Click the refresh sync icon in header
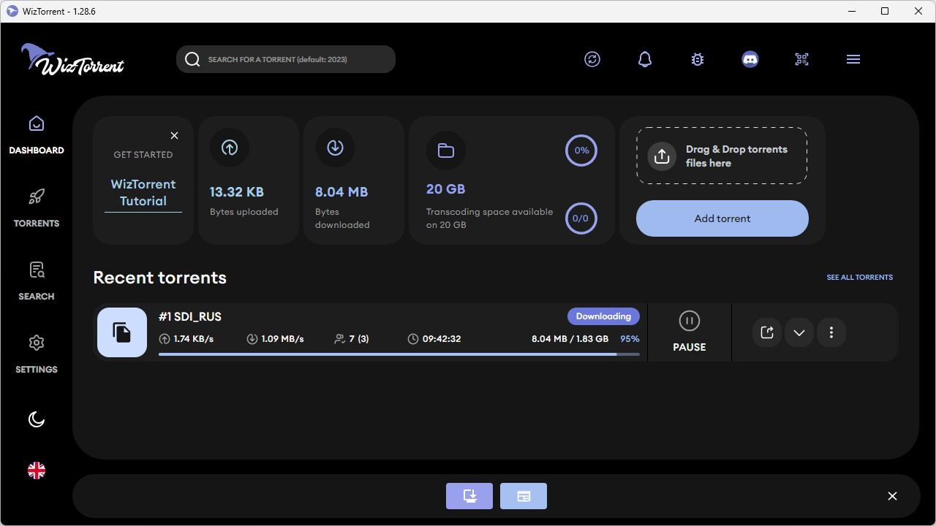Screen dimensions: 936x526 pos(592,59)
